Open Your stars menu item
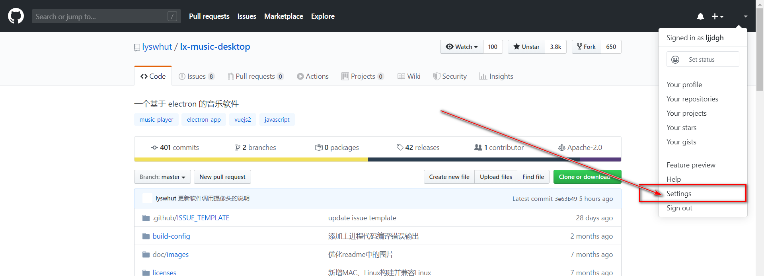This screenshot has width=764, height=276. (x=703, y=128)
